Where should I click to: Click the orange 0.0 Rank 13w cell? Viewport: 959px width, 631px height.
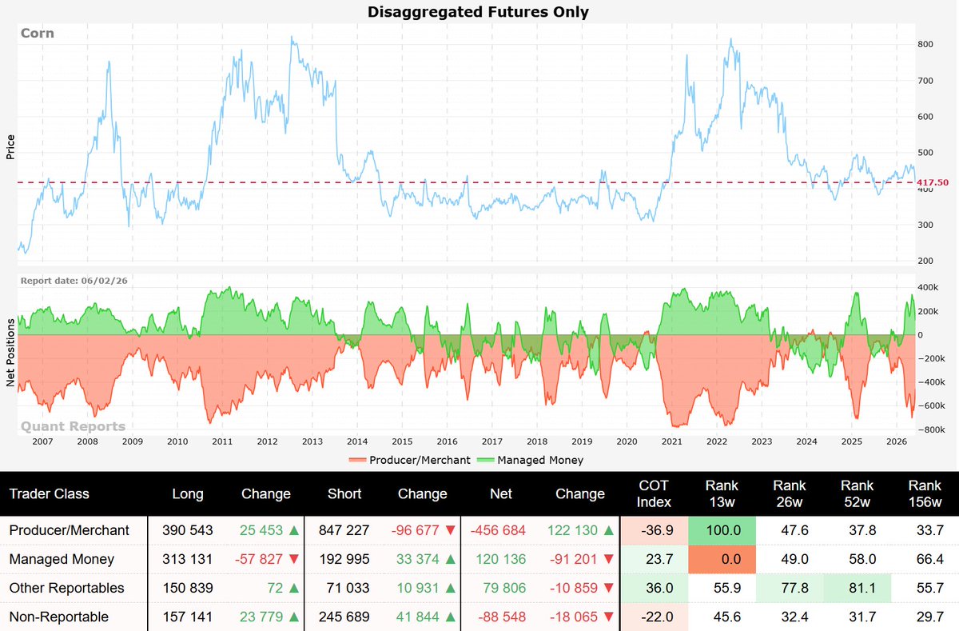click(722, 559)
